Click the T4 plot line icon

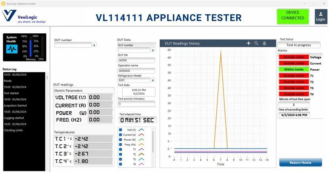[141, 164]
